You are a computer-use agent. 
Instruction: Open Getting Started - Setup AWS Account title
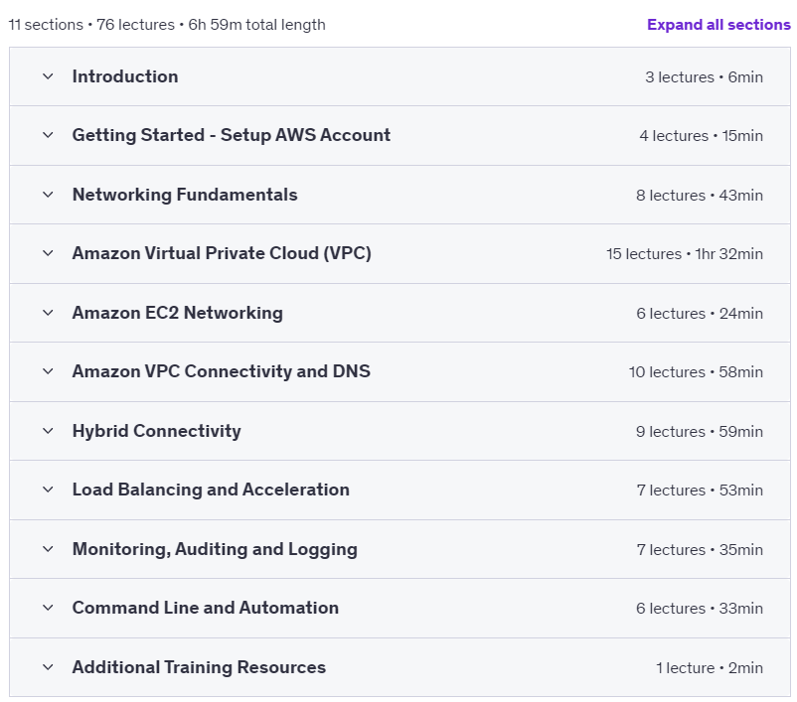232,135
